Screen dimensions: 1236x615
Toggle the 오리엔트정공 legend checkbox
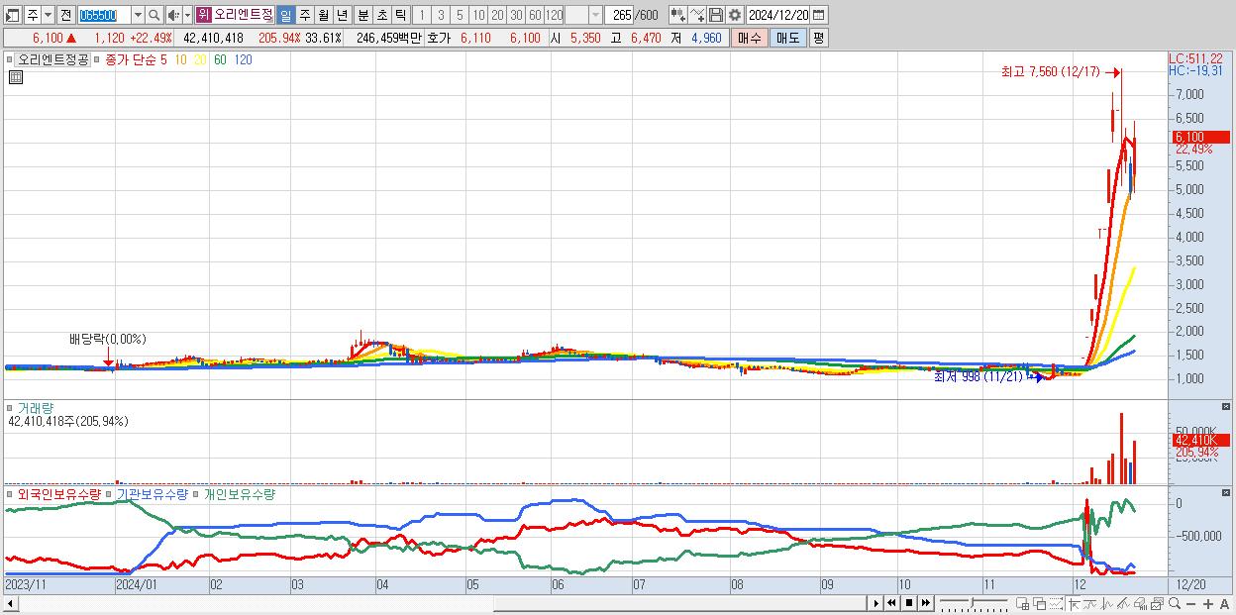pos(10,59)
